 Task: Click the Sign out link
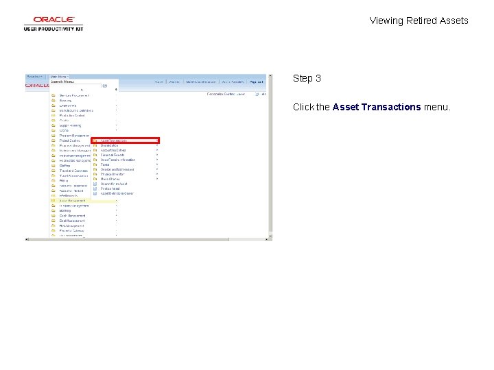256,82
